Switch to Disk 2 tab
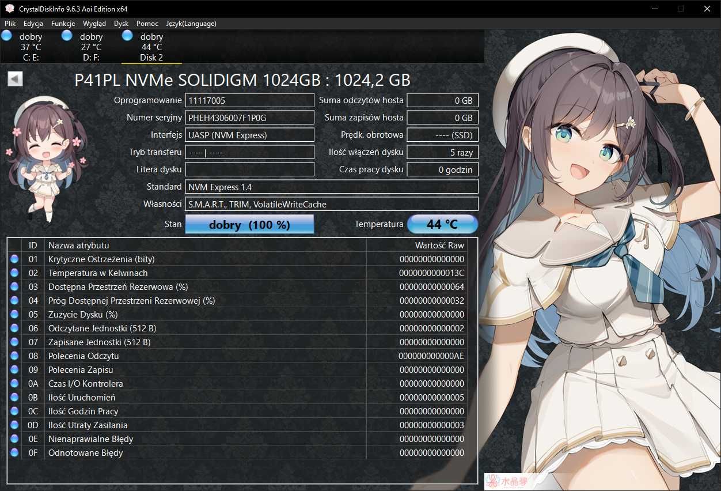 [x=151, y=47]
